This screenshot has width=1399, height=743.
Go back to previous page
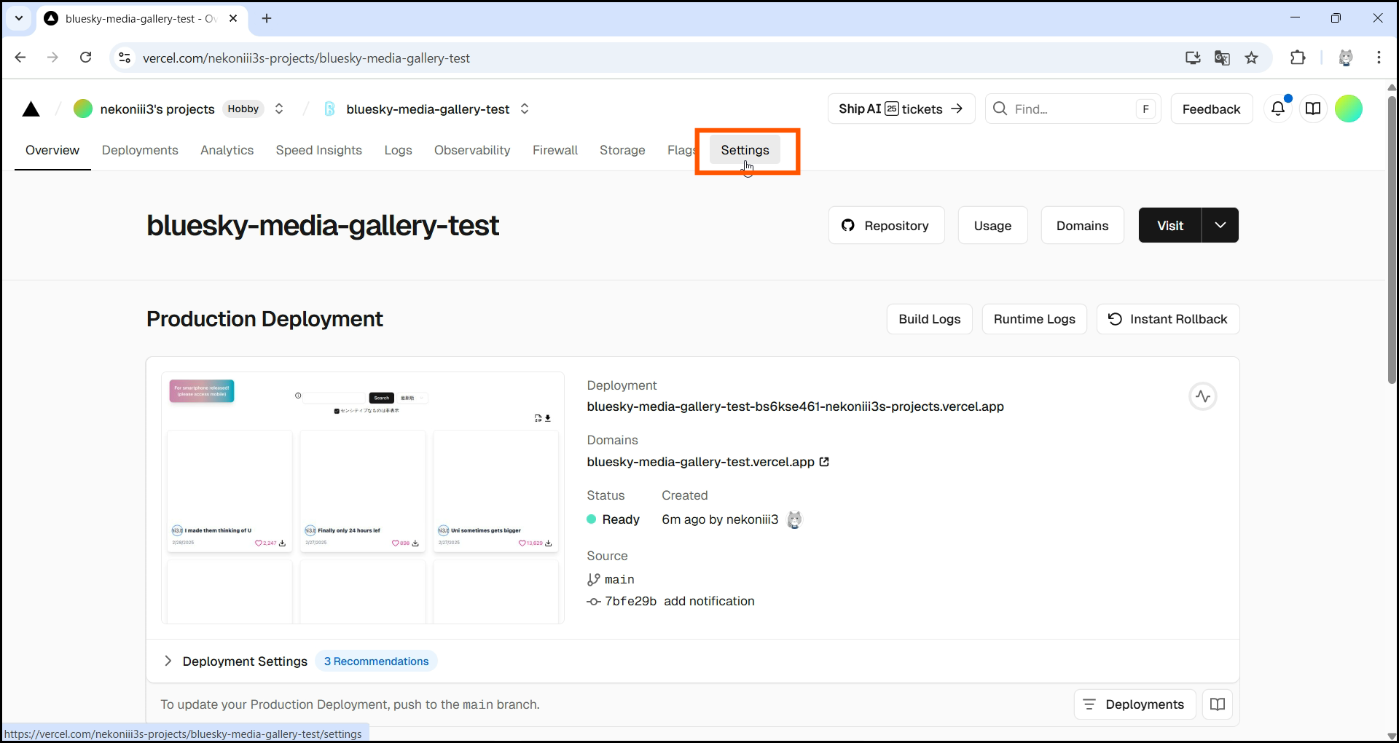(20, 58)
